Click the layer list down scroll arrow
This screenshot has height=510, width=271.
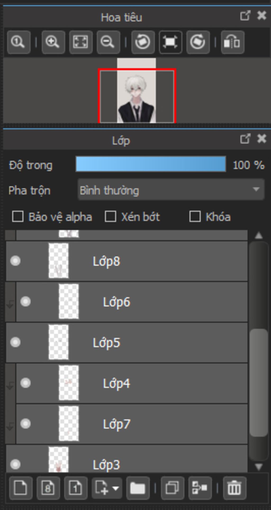[259, 467]
